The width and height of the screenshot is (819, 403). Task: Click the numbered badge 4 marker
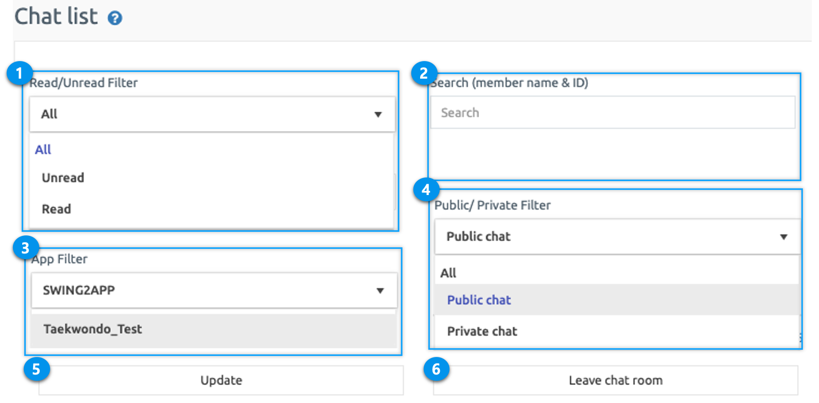[426, 190]
